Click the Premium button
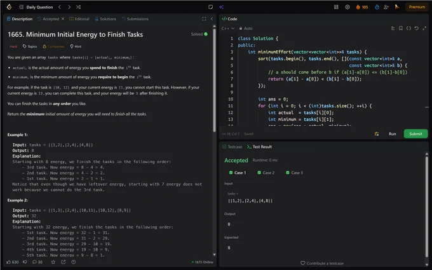The width and height of the screenshot is (432, 270). 417,7
